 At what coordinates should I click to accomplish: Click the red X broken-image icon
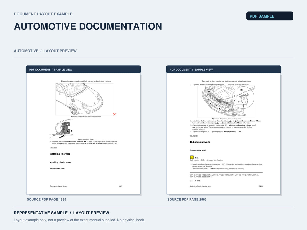[x=115, y=114]
